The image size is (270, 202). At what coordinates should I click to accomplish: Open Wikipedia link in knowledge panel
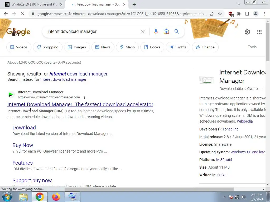coord(245,121)
